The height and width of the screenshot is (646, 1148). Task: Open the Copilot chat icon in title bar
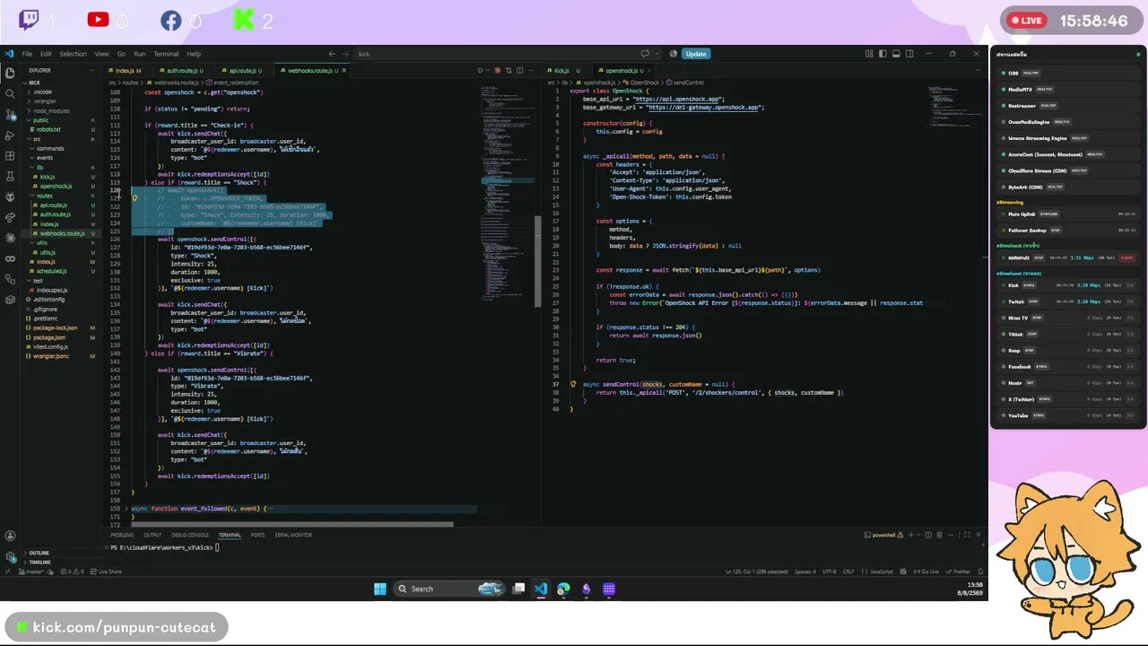(645, 54)
